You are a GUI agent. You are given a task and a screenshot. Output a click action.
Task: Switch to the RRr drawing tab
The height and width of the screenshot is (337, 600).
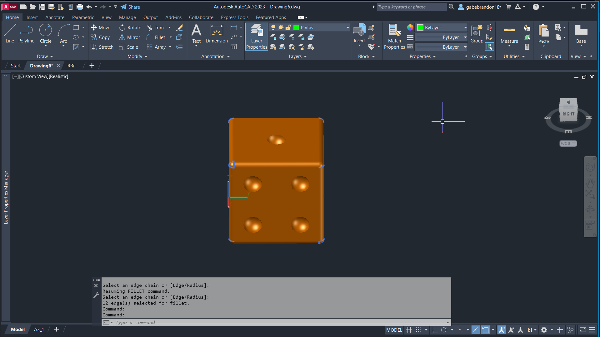click(x=71, y=66)
